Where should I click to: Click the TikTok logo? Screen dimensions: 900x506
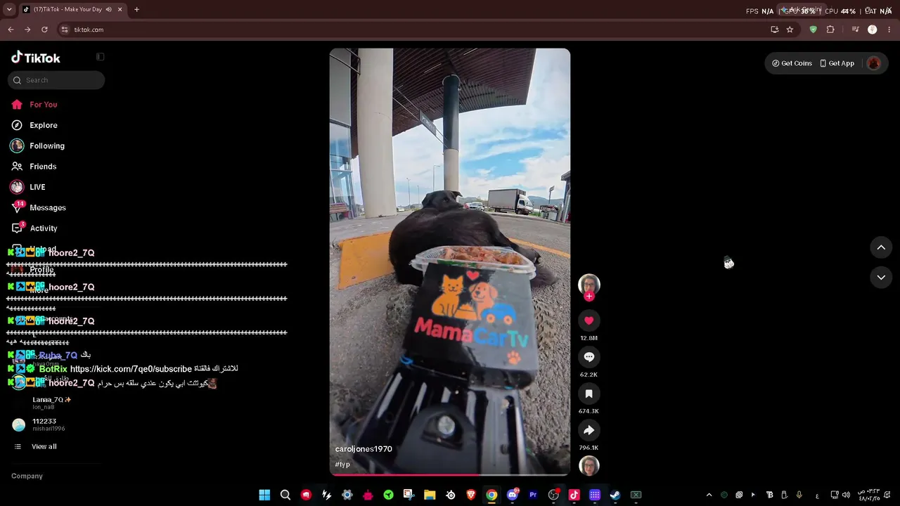click(x=36, y=58)
